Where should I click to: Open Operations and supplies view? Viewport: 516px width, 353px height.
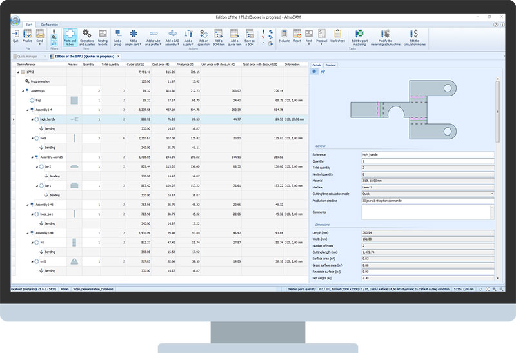[x=87, y=36]
